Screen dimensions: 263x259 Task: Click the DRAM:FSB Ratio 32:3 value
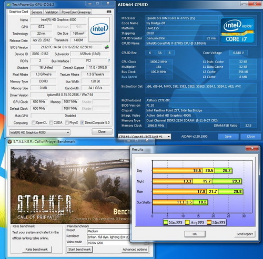pos(248,126)
